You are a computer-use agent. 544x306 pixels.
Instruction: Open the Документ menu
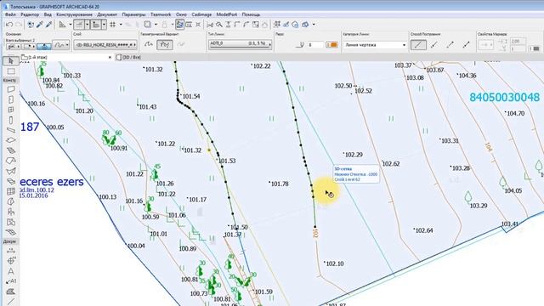coord(107,14)
